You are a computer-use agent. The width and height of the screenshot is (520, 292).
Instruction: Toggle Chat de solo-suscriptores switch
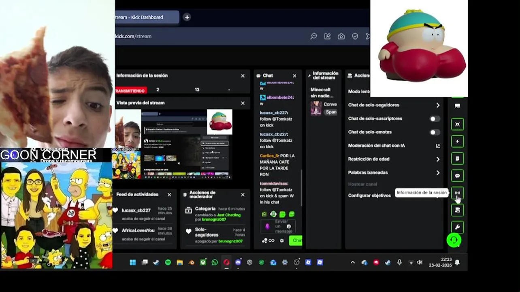click(x=434, y=119)
